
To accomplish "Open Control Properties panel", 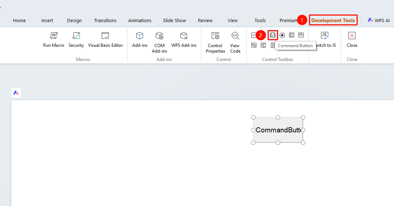I will pos(215,36).
